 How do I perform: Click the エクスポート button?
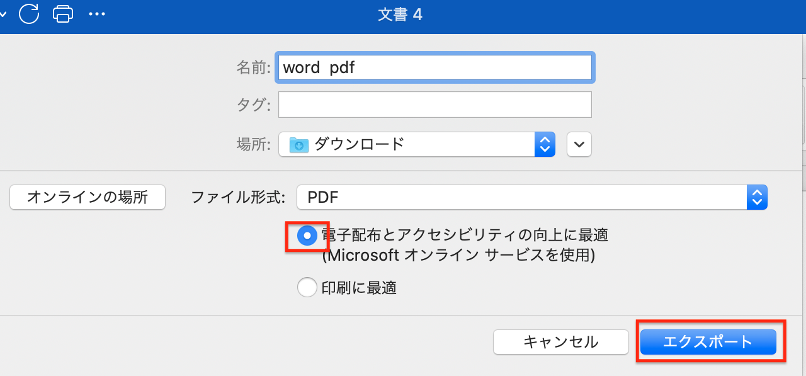pyautogui.click(x=708, y=342)
